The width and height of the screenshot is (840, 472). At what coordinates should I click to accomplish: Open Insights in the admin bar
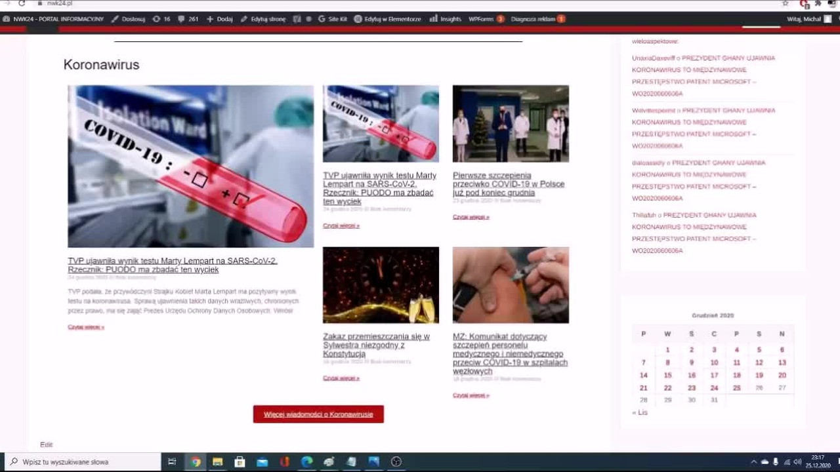pos(446,19)
